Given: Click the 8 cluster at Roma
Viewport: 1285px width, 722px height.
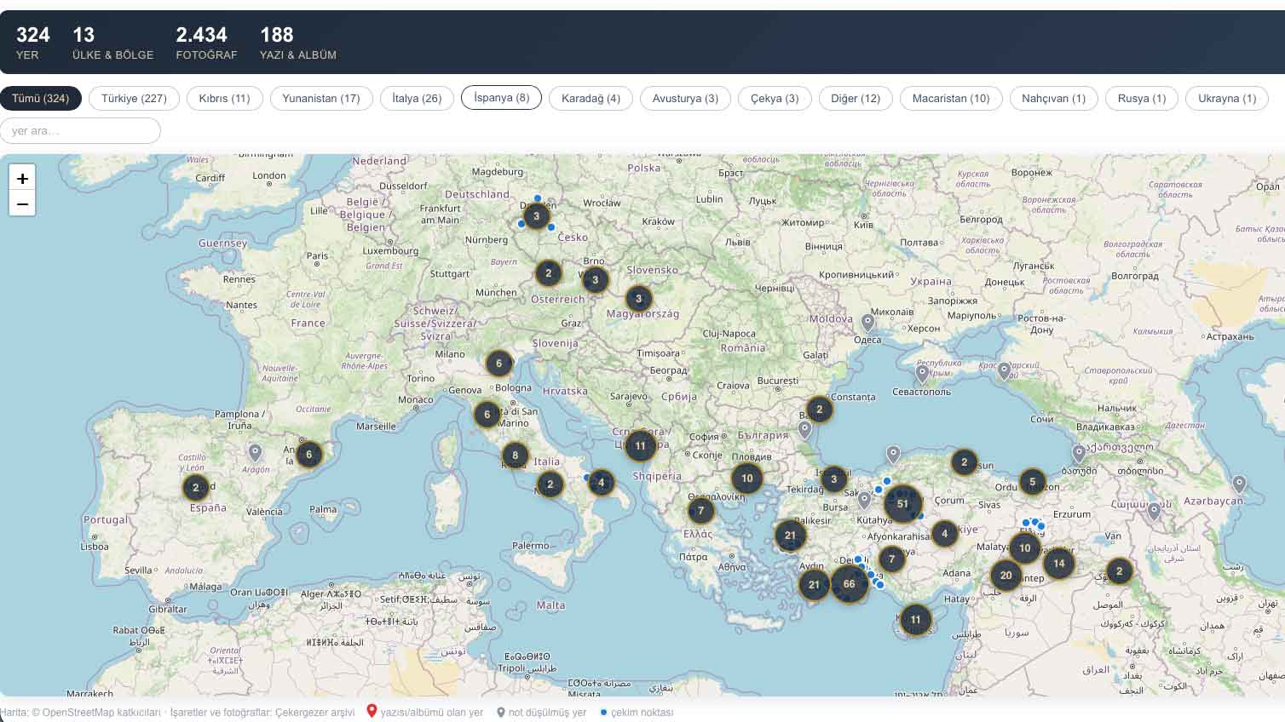Looking at the screenshot, I should (515, 456).
